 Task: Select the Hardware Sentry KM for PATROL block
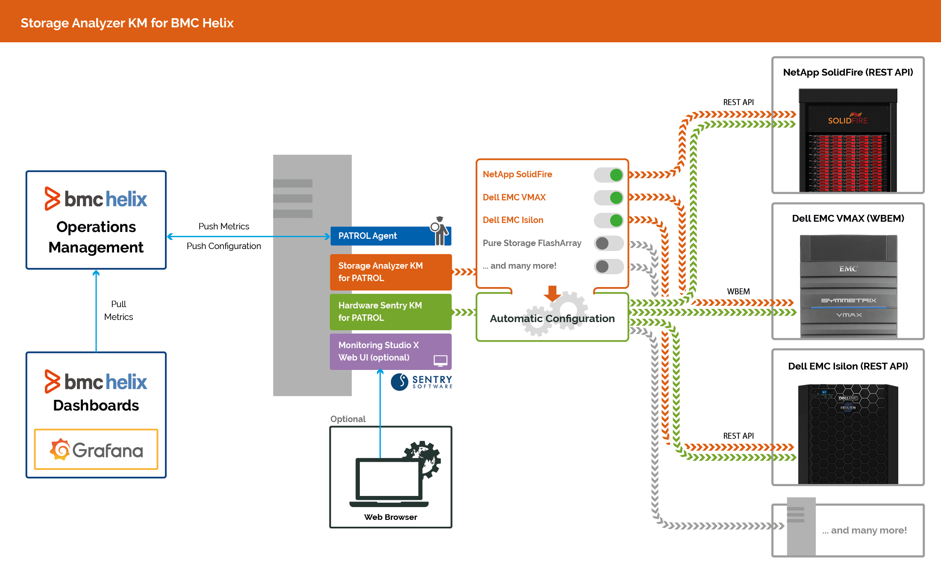(x=391, y=312)
